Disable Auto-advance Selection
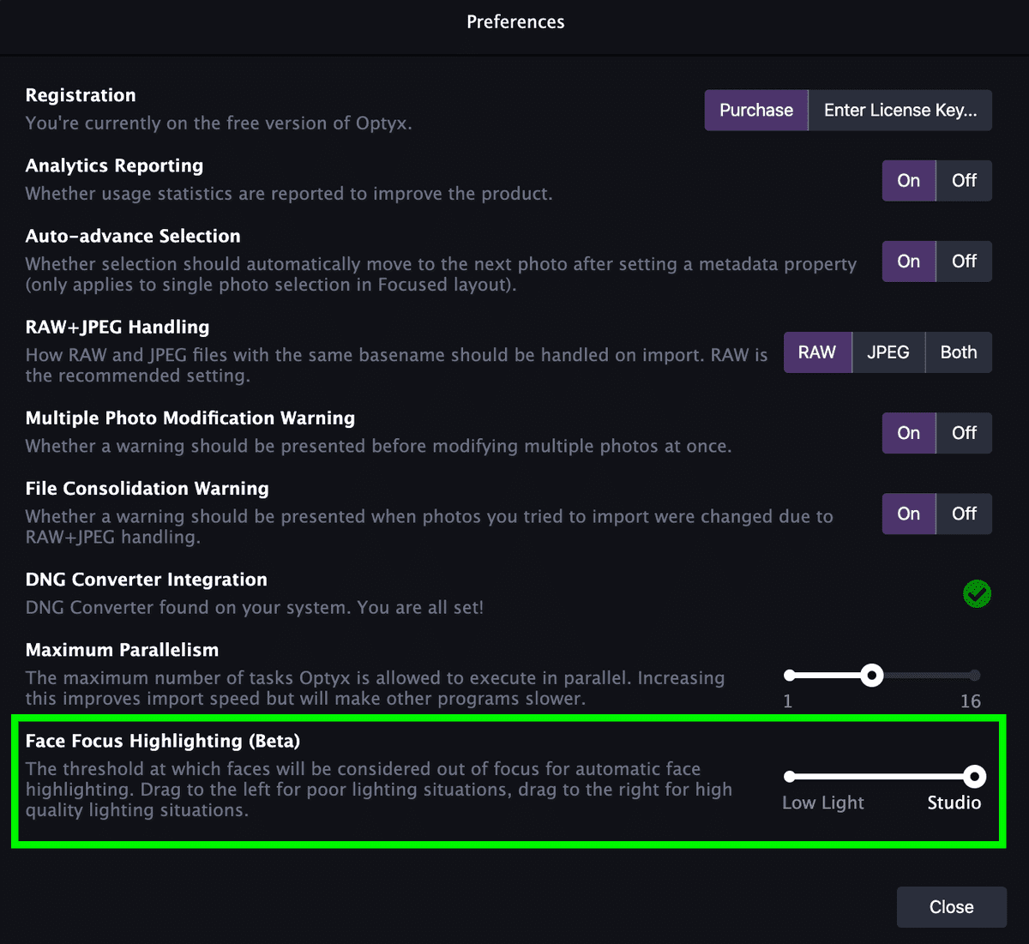The width and height of the screenshot is (1029, 944). pyautogui.click(x=964, y=262)
